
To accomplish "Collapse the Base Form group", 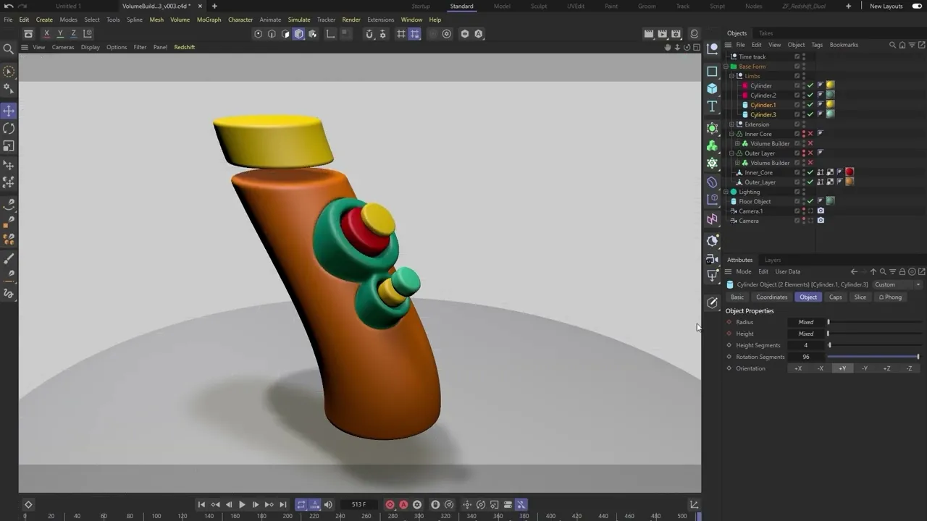I will click(x=726, y=67).
